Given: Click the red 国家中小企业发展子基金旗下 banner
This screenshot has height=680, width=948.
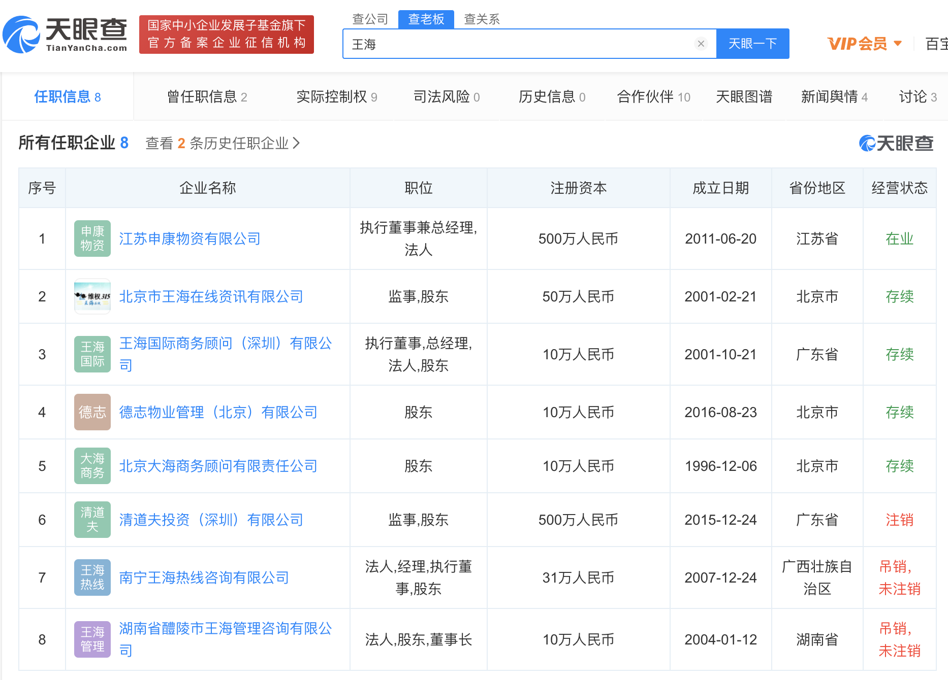Looking at the screenshot, I should tap(227, 35).
